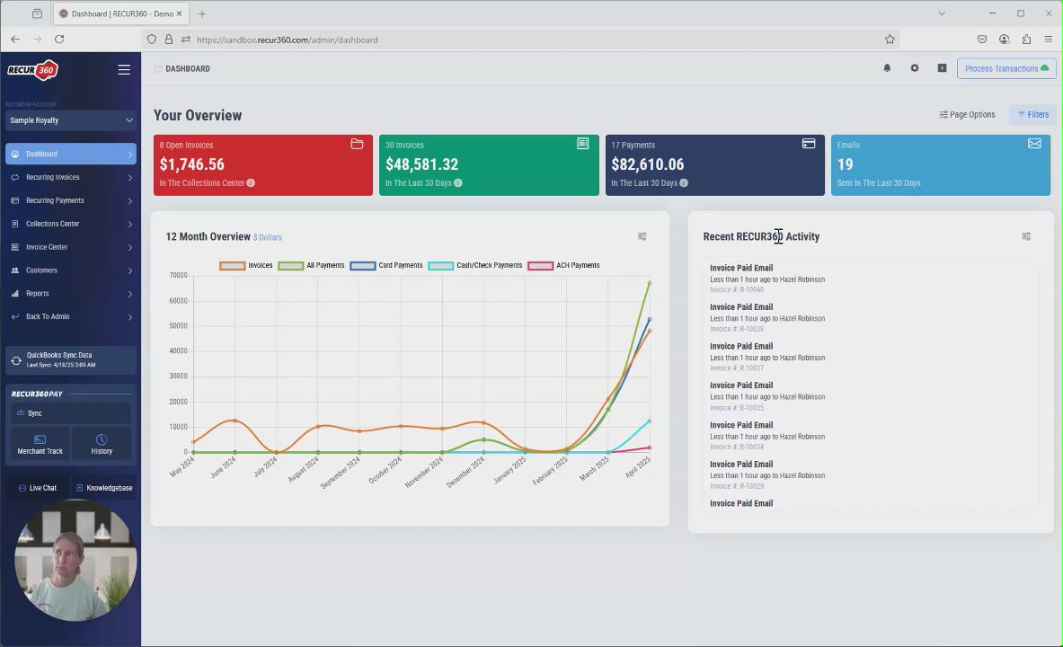Click the webcam video thumbnail
The height and width of the screenshot is (647, 1063).
click(x=75, y=560)
